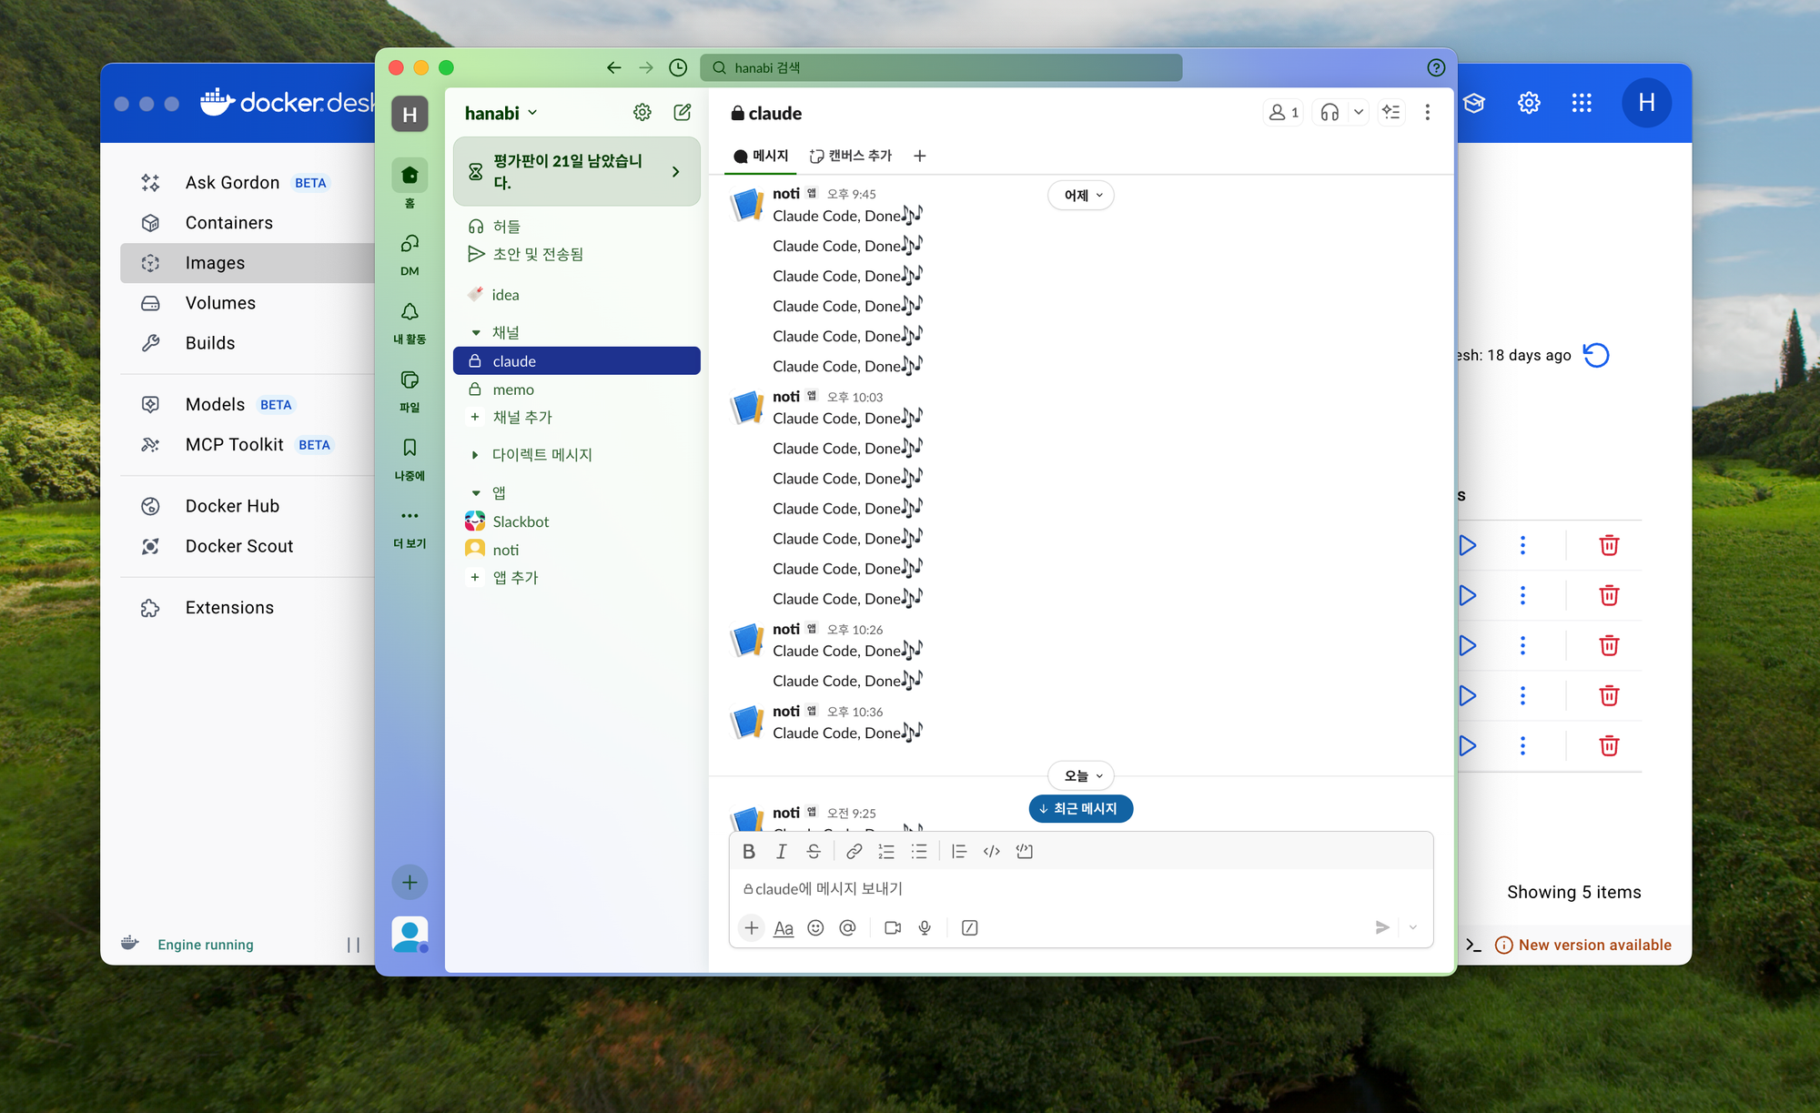Screen dimensions: 1820x1113
Task: Insert a code block in composer
Action: pos(1025,851)
